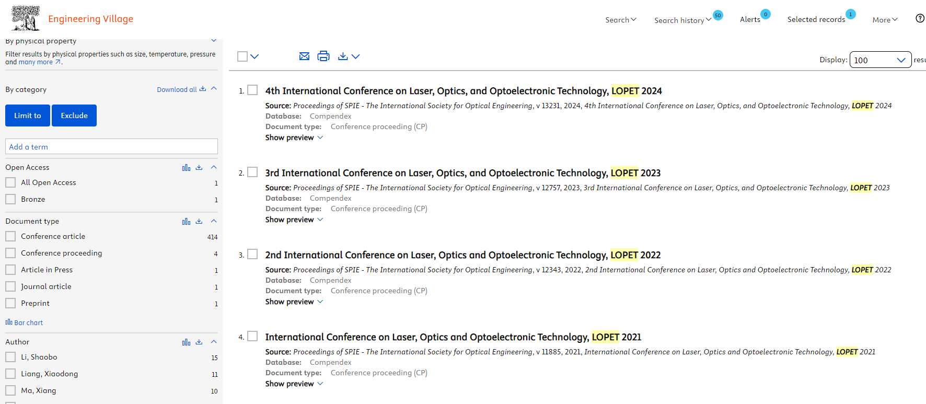Expand Show preview for LOPET 2021
This screenshot has width=926, height=404.
(x=294, y=384)
